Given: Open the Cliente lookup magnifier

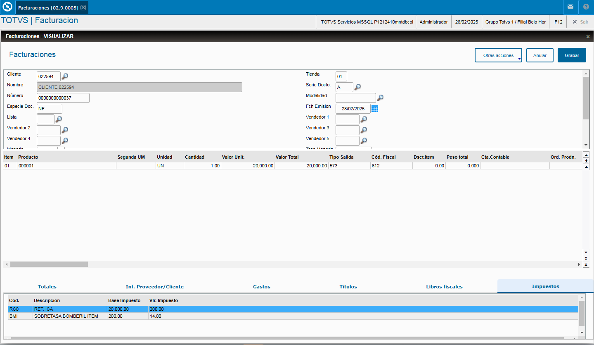Looking at the screenshot, I should [65, 76].
